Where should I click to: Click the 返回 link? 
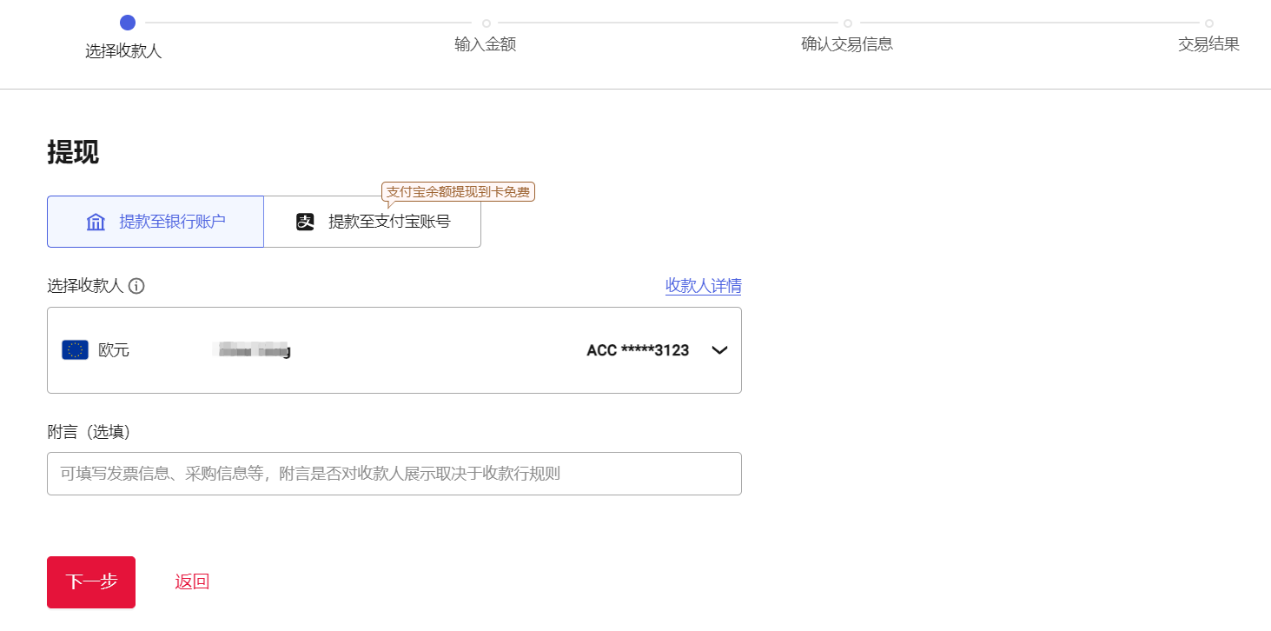point(192,581)
